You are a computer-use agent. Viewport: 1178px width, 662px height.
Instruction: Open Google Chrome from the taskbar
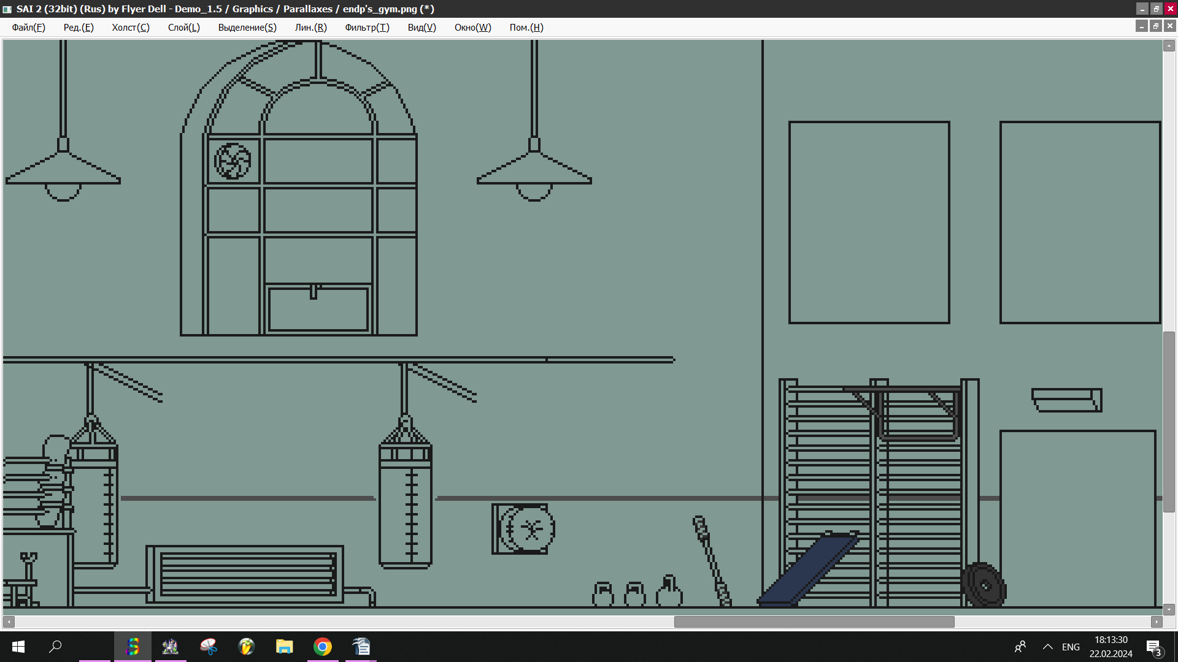323,647
